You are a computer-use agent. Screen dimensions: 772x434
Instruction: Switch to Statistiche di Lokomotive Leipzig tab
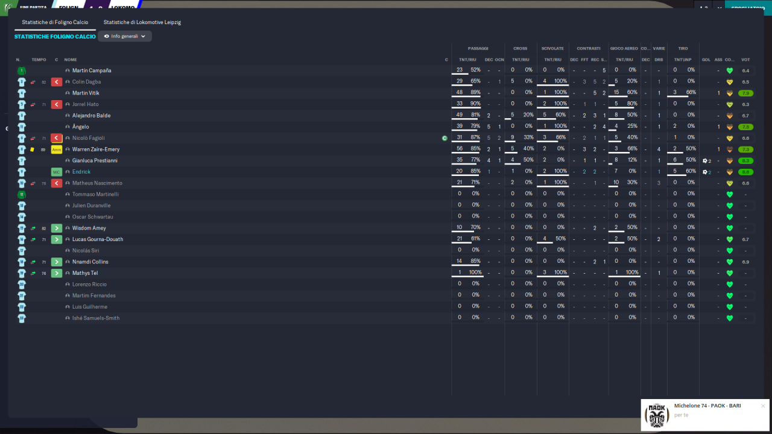pyautogui.click(x=142, y=22)
